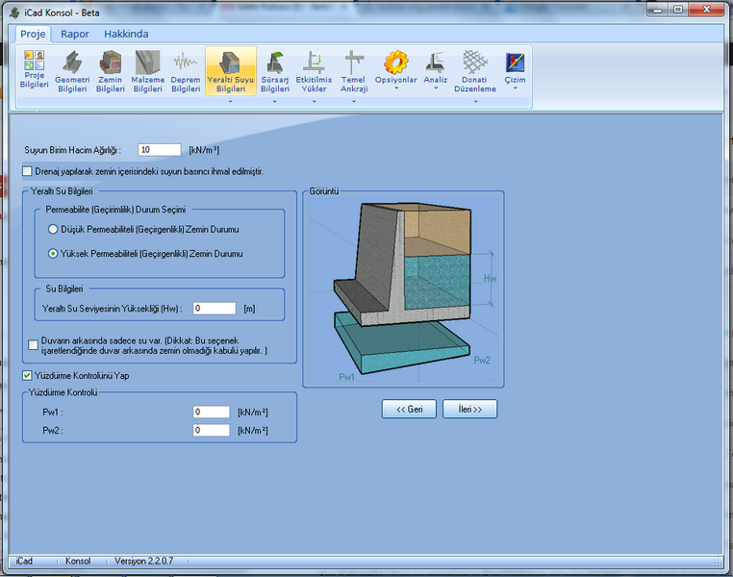Click iCad status bar text
Screen dimensions: 733x577
tap(24, 561)
